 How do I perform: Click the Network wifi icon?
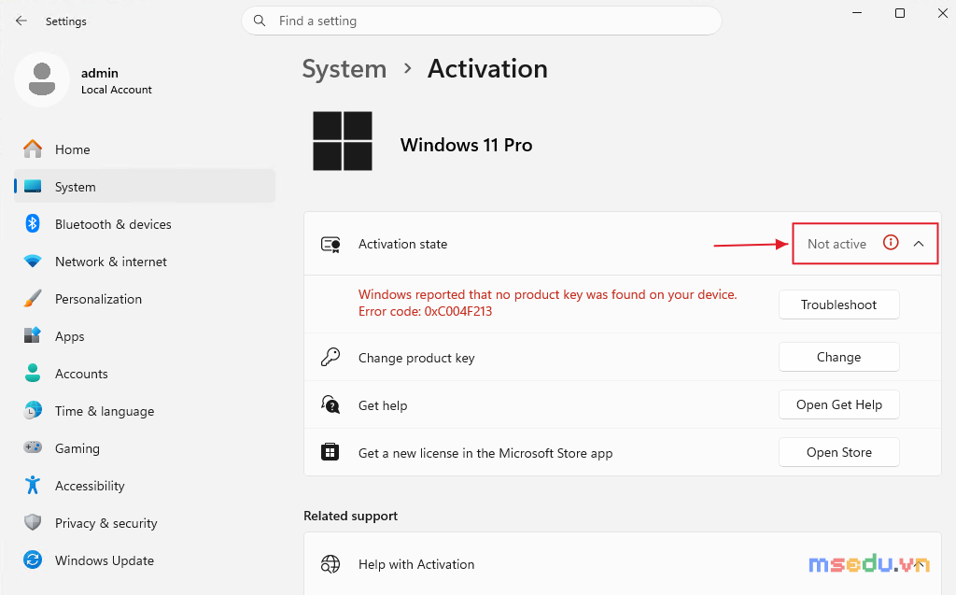coord(33,262)
